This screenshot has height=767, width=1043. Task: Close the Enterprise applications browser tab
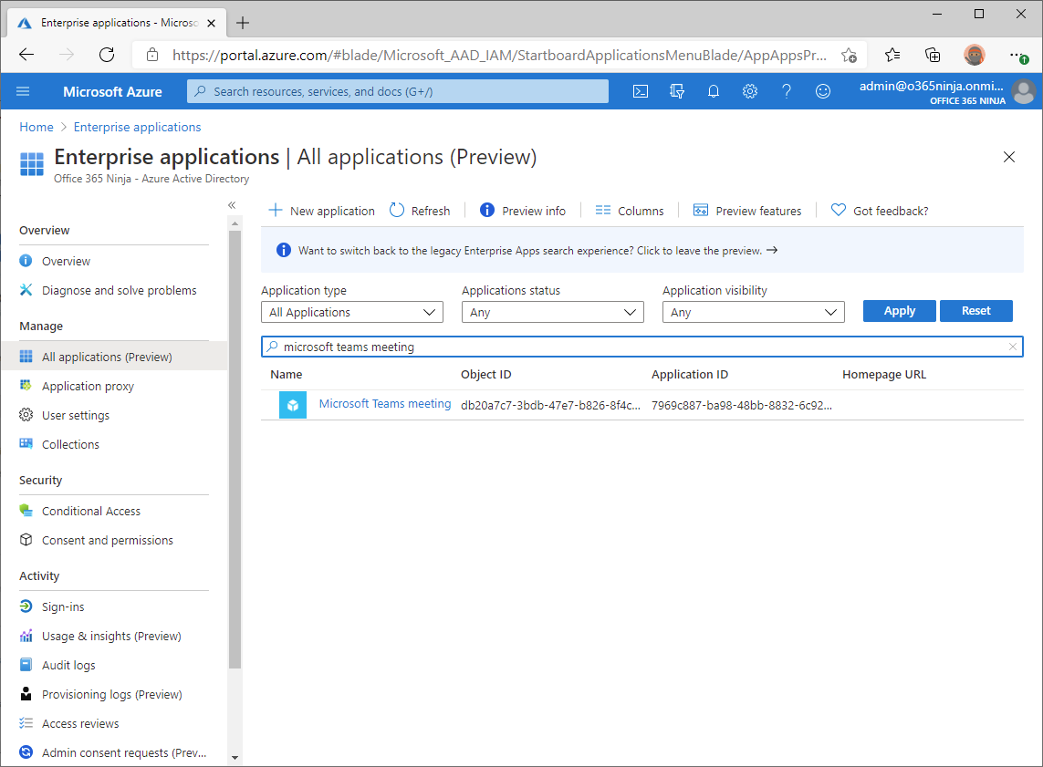211,23
